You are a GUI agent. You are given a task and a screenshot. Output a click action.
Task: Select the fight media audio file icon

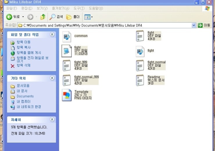[x=140, y=51]
